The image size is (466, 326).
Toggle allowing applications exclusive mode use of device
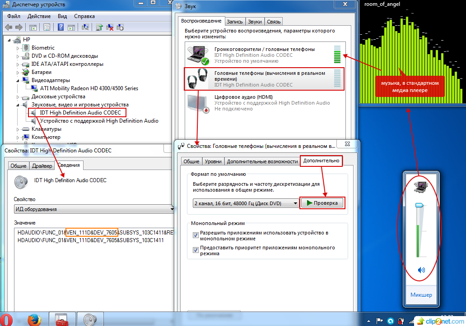[x=196, y=235]
